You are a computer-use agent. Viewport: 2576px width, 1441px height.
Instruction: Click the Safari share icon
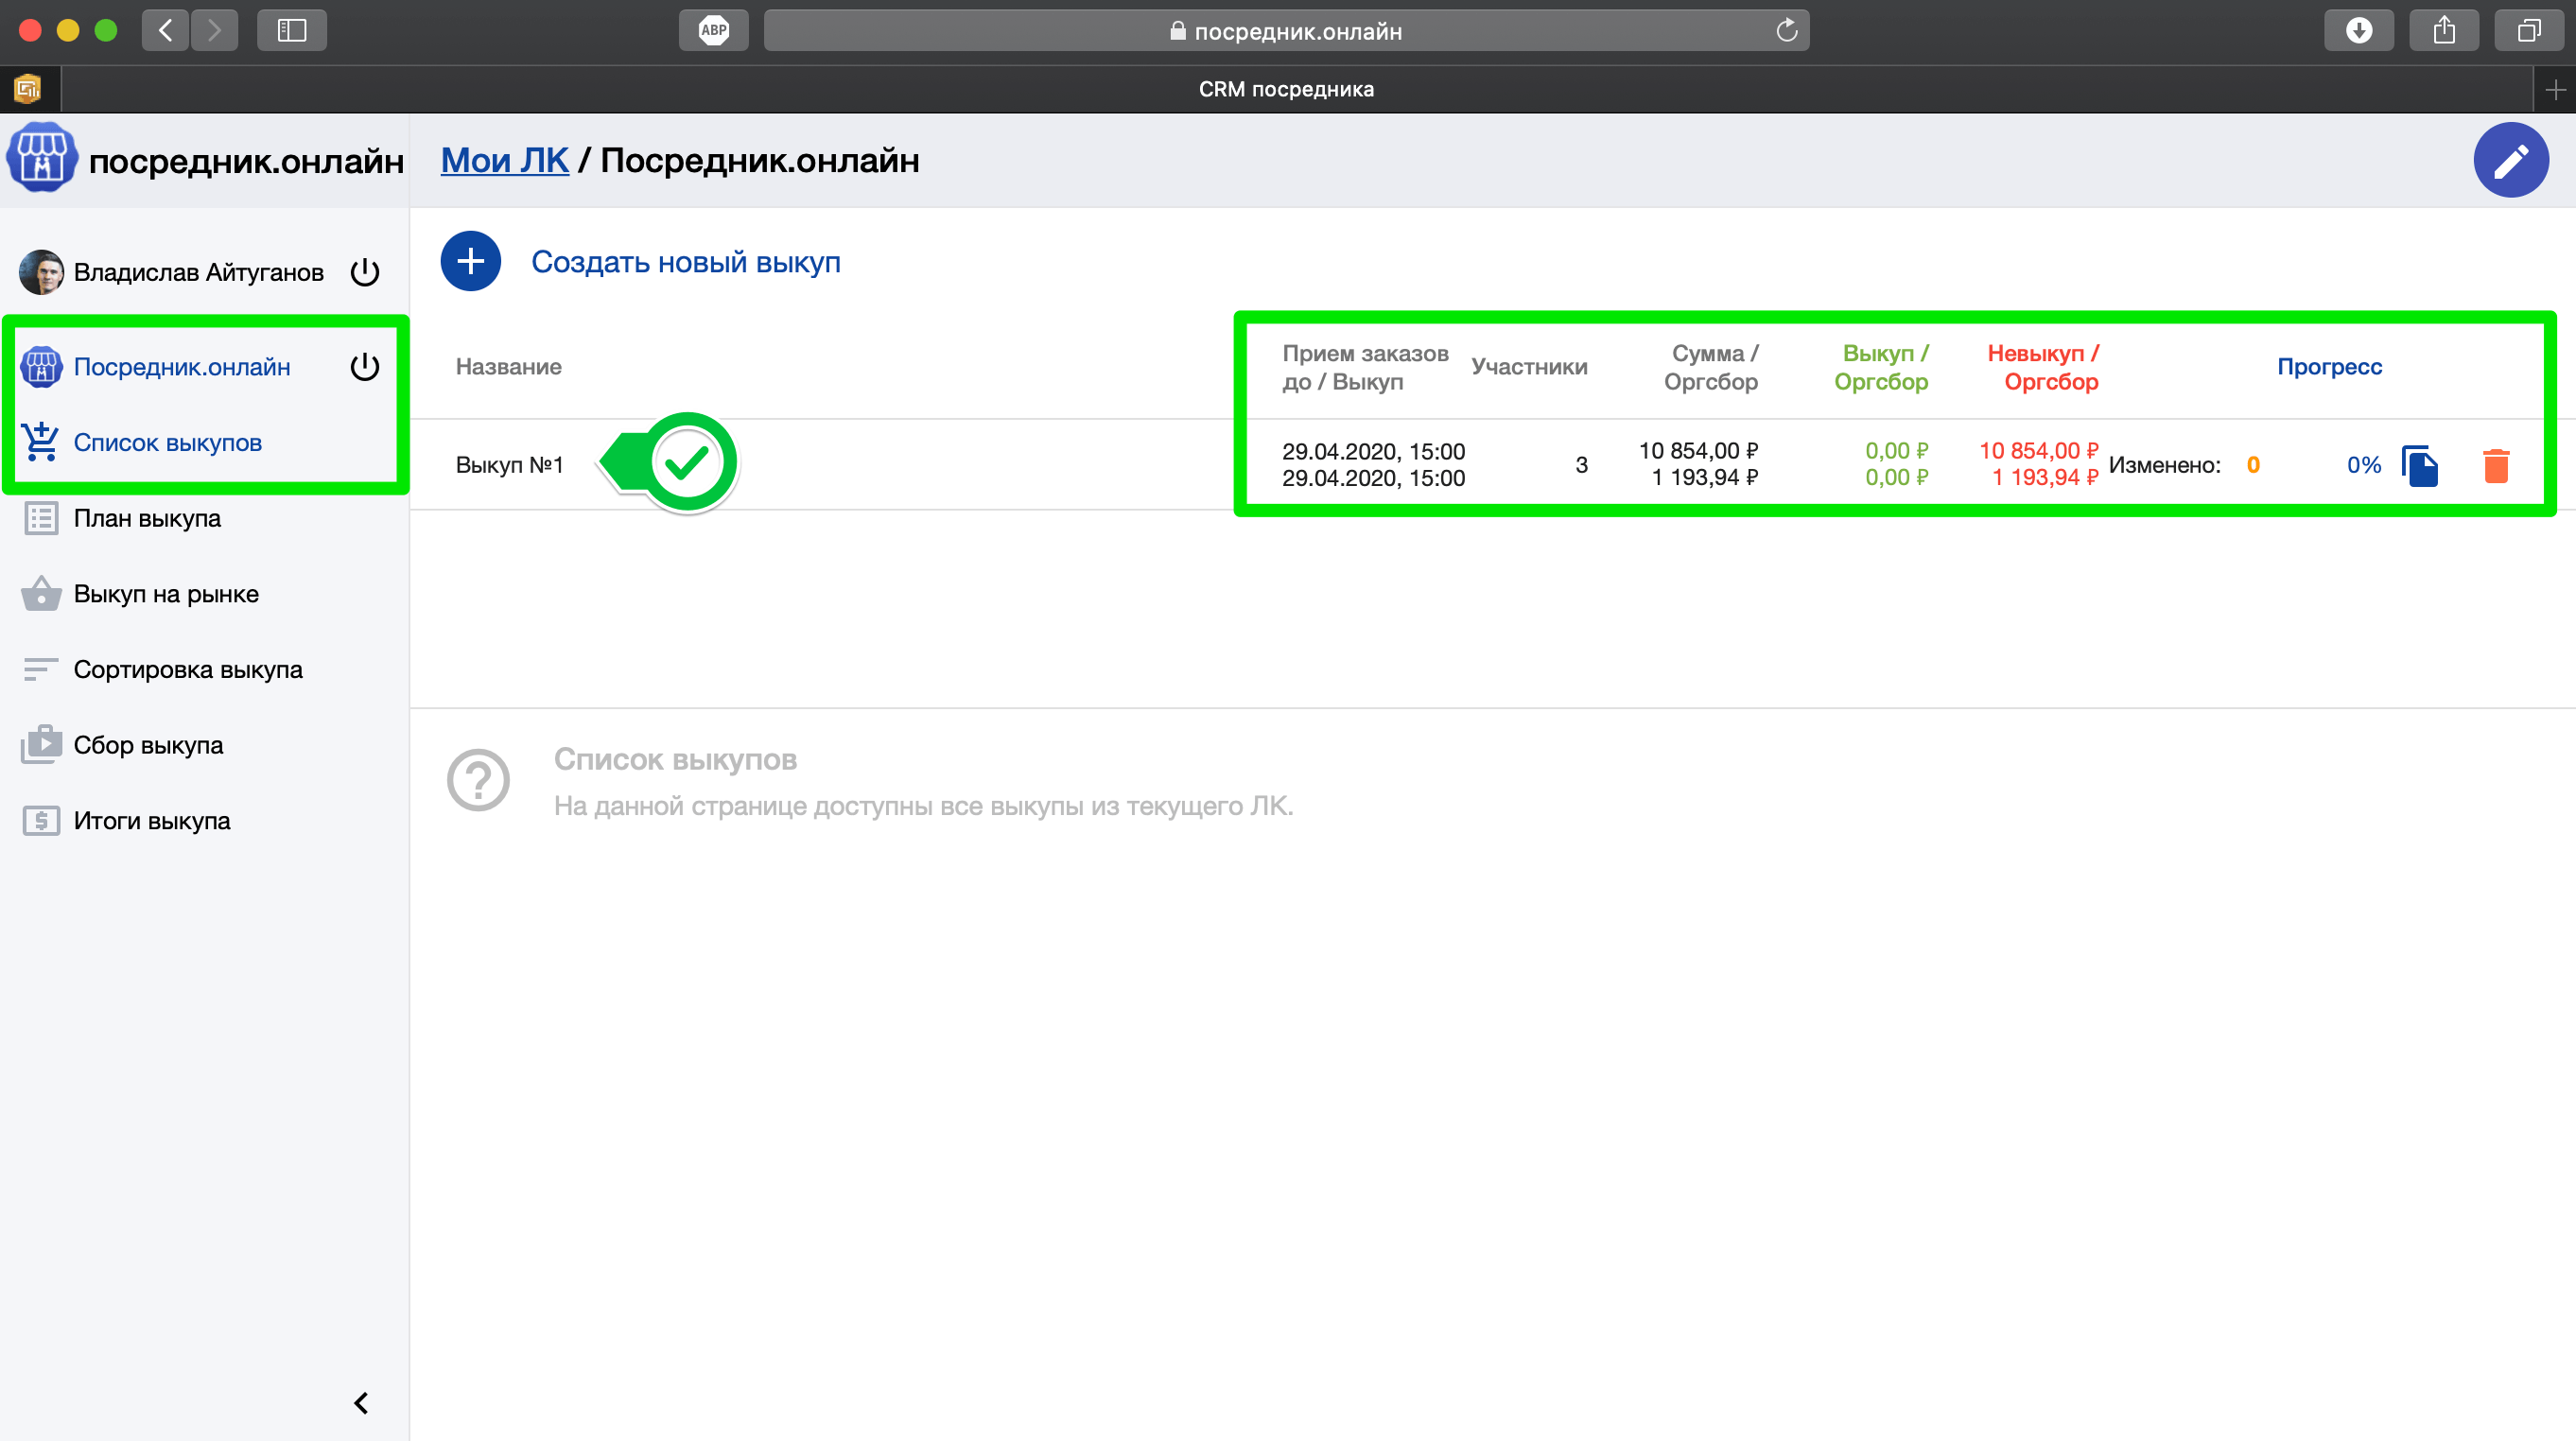(x=2444, y=30)
